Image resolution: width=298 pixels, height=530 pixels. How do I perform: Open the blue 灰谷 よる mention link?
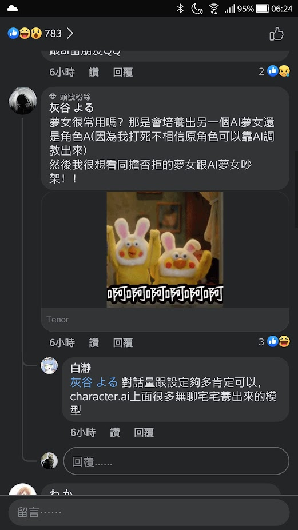(x=94, y=382)
